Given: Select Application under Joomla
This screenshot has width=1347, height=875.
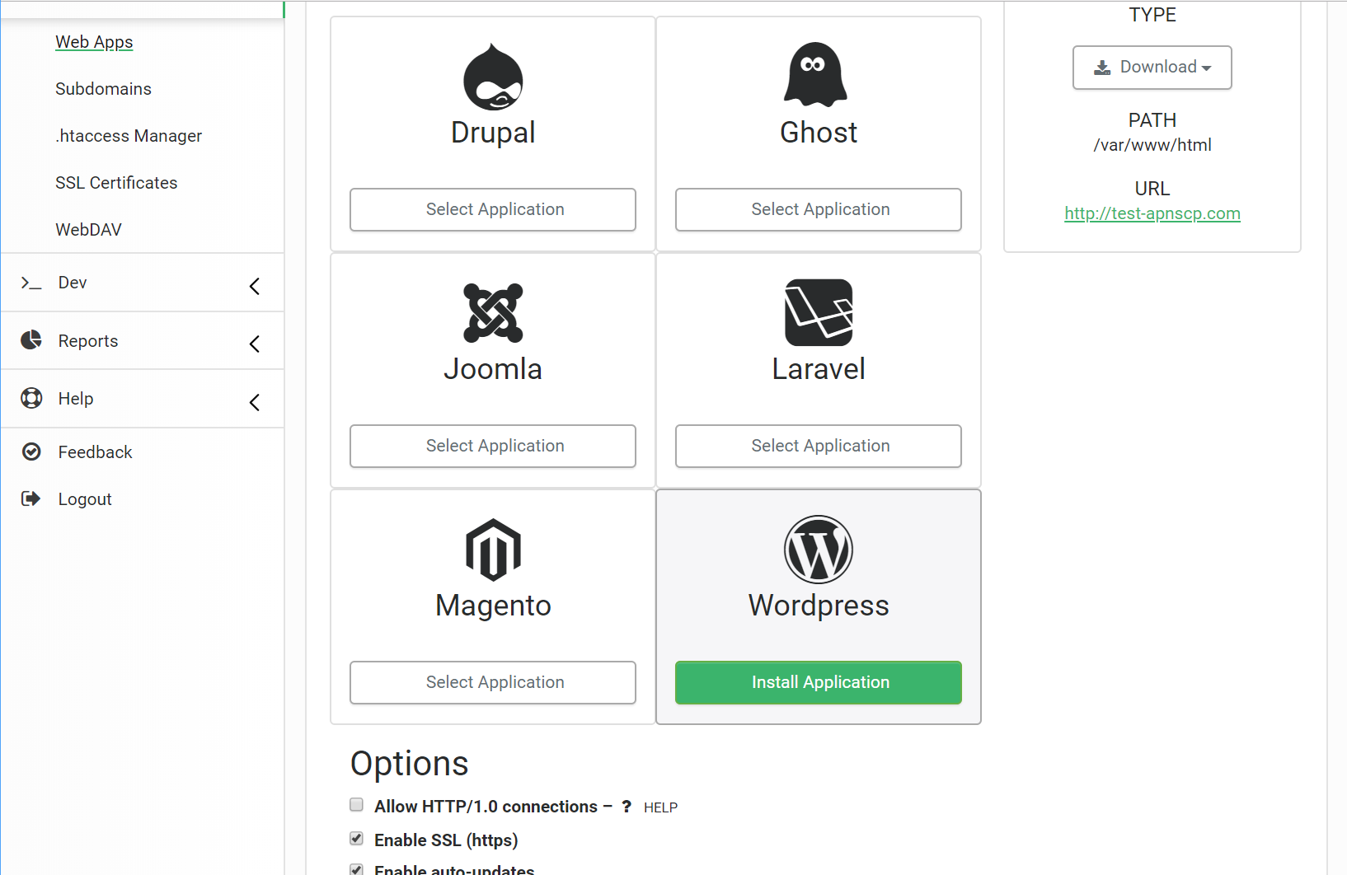Looking at the screenshot, I should coord(493,446).
